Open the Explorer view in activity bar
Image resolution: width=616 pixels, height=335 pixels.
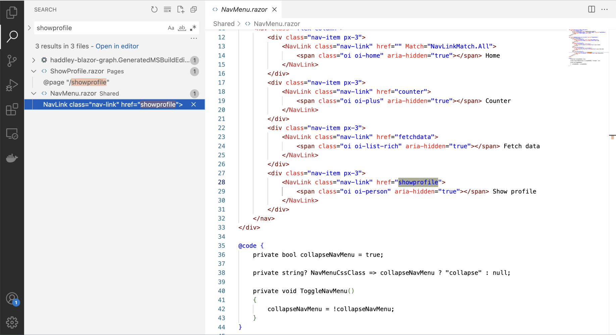pos(12,13)
